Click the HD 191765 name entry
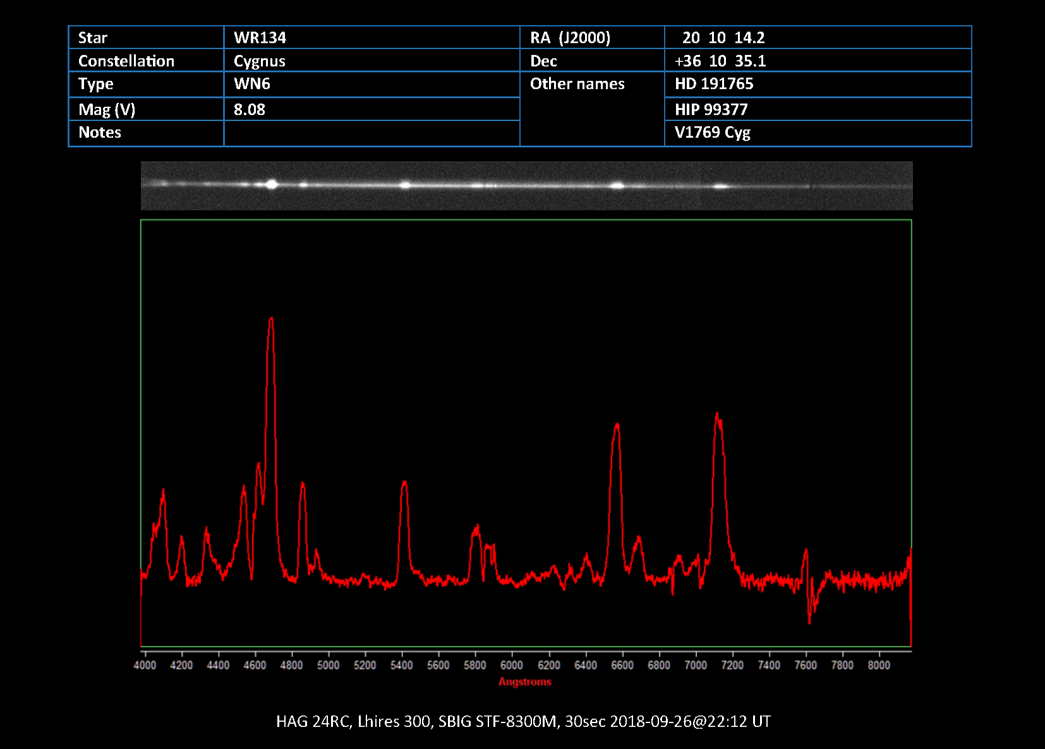This screenshot has height=749, width=1045. (x=714, y=84)
